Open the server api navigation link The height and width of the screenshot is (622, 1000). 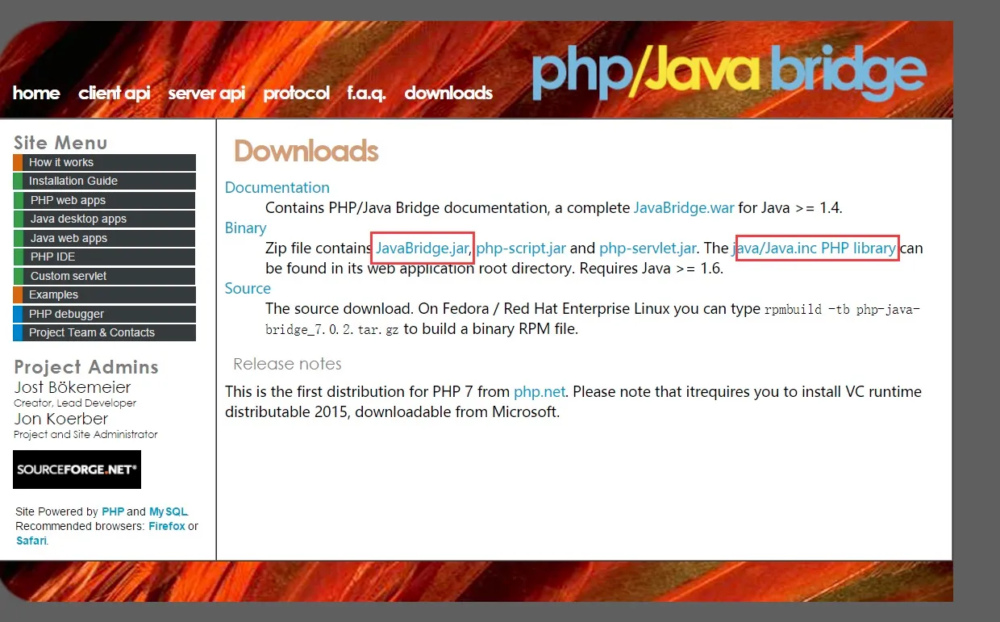click(x=206, y=94)
